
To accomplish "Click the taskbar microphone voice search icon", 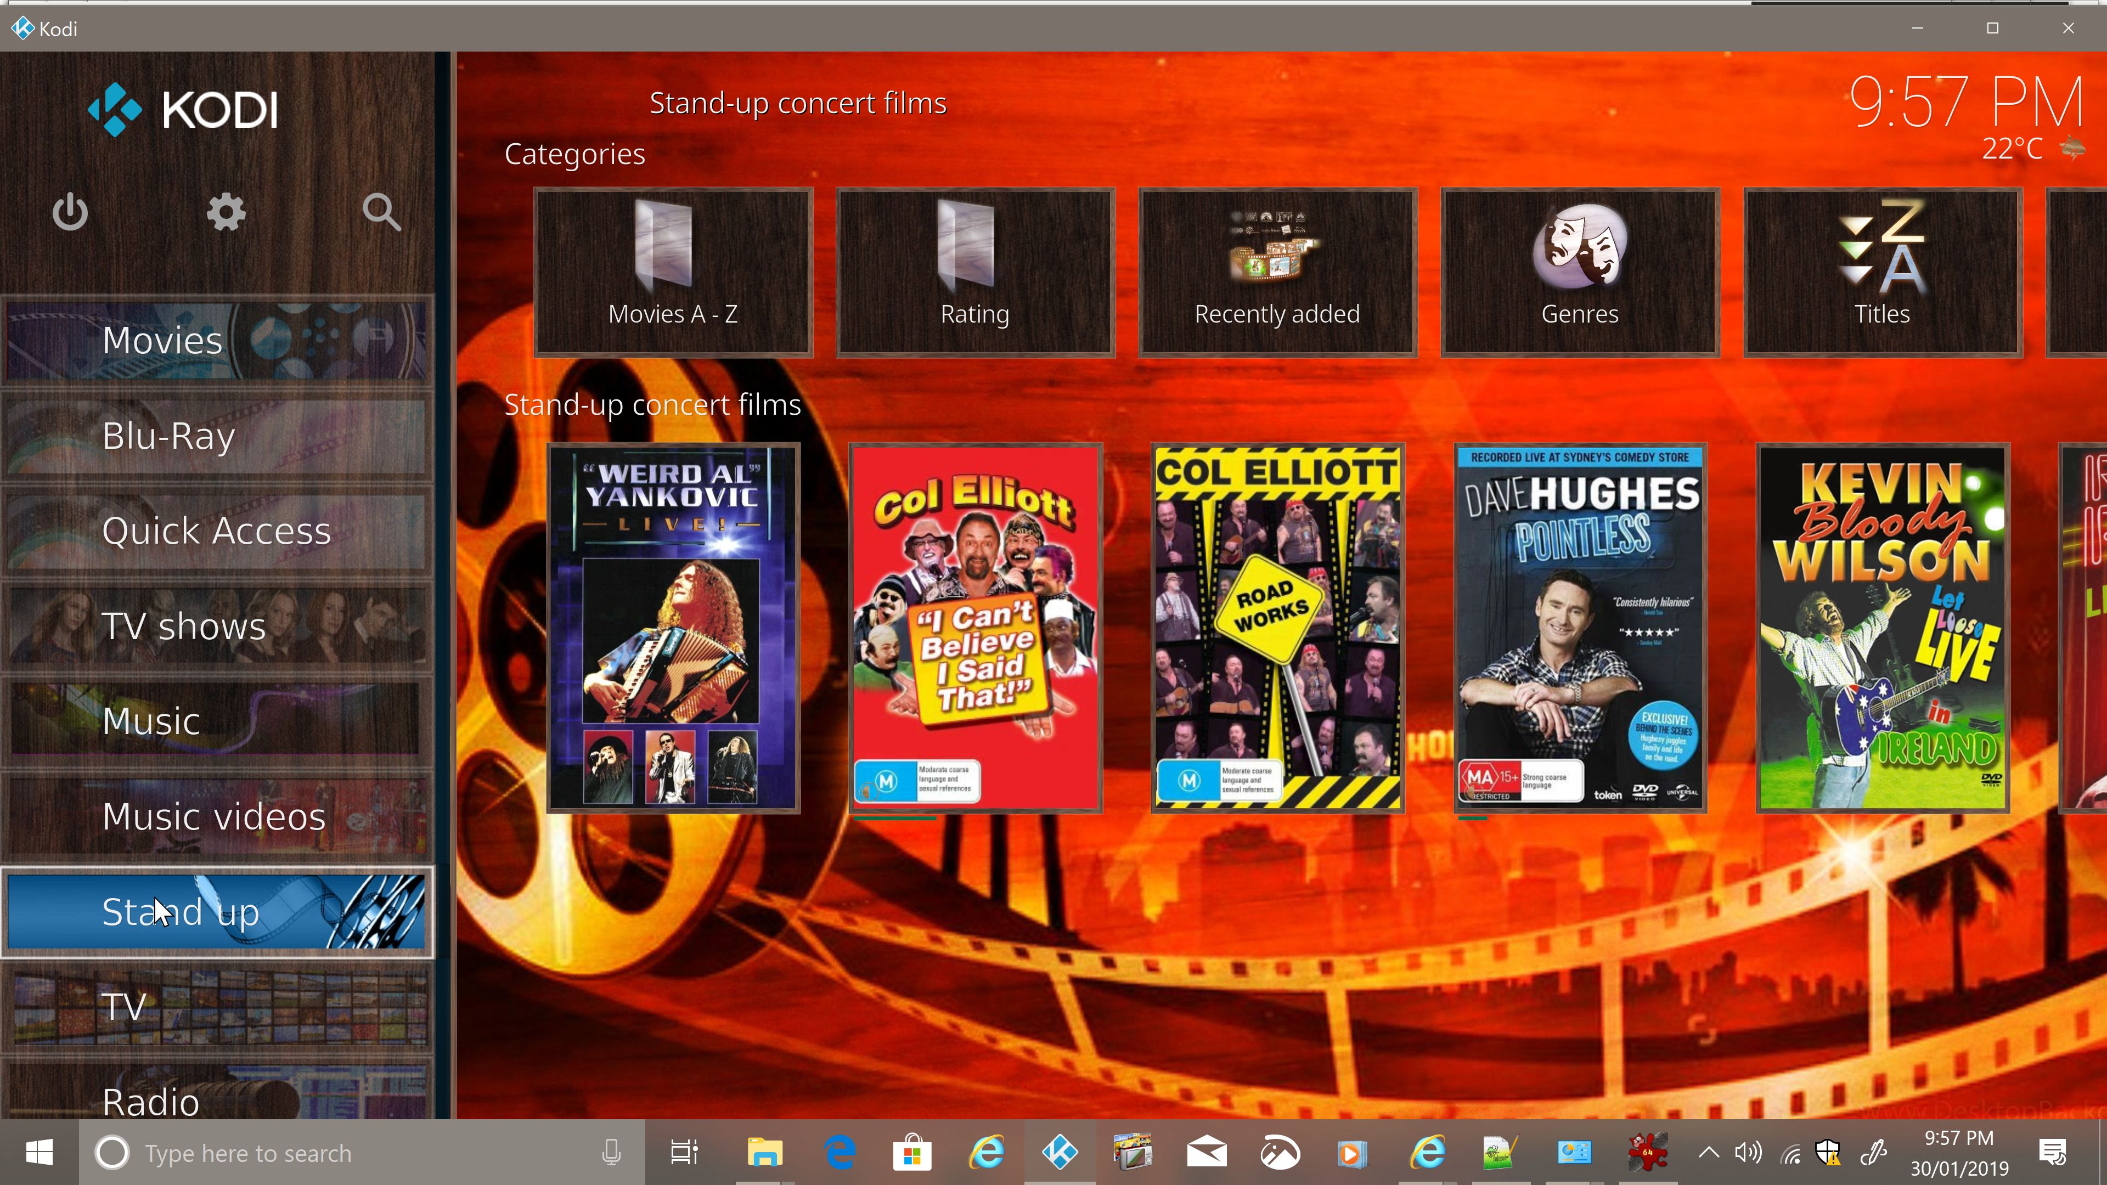I will pos(611,1153).
